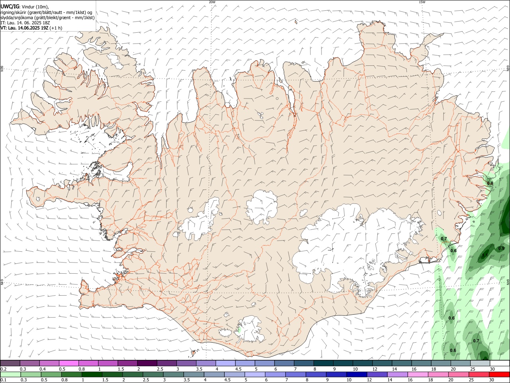Pick the navy blue 10 swatch in the lower legend row
This screenshot has width=510, height=383.
[357, 374]
